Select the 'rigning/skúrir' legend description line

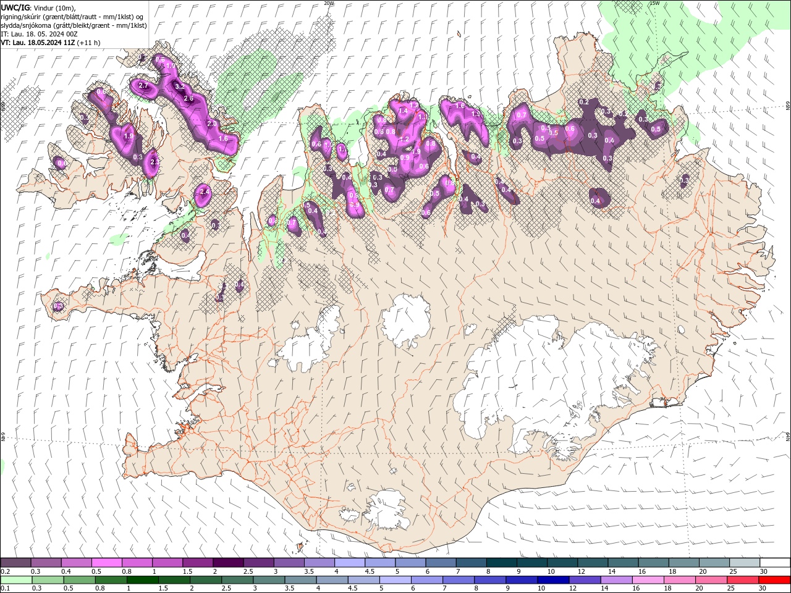(73, 17)
